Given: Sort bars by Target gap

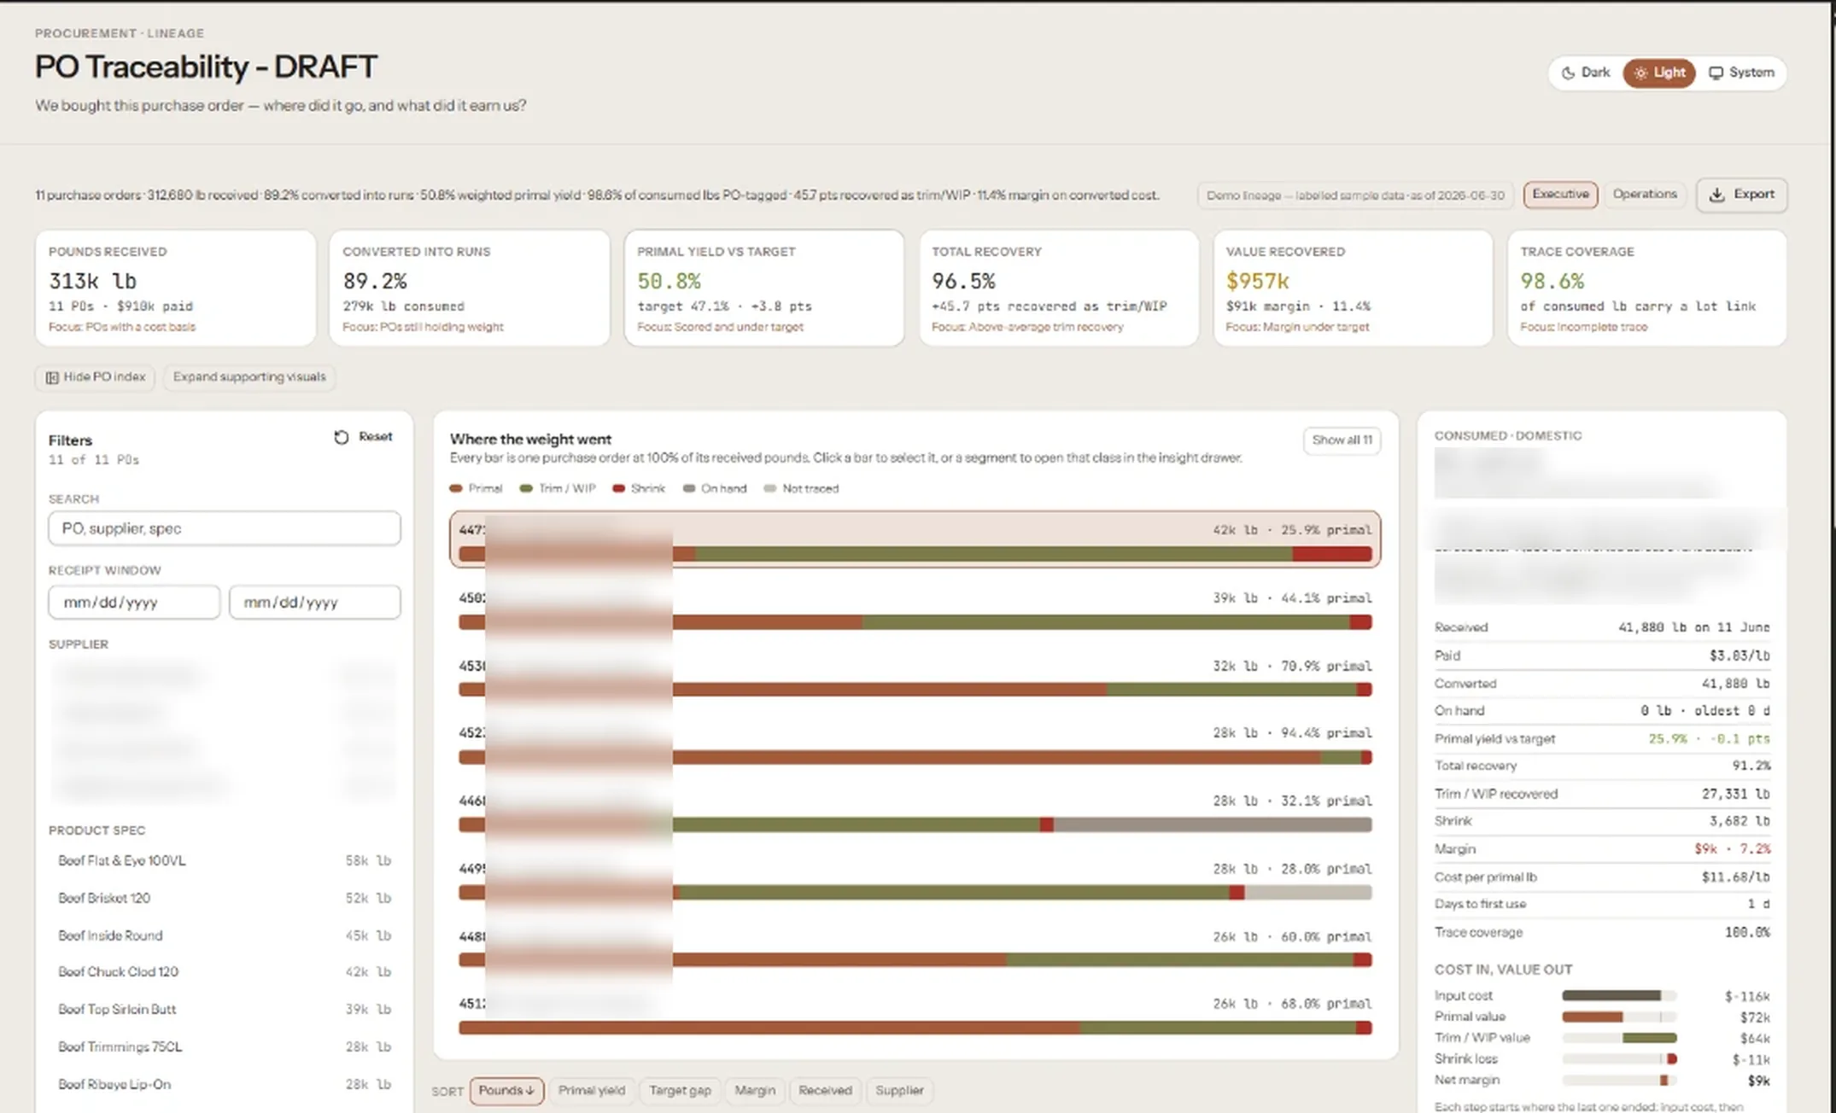Looking at the screenshot, I should click(680, 1091).
